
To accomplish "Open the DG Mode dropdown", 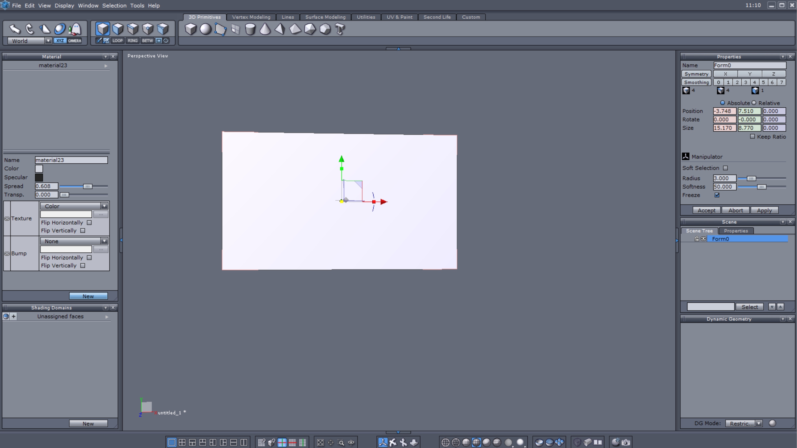I will 759,423.
